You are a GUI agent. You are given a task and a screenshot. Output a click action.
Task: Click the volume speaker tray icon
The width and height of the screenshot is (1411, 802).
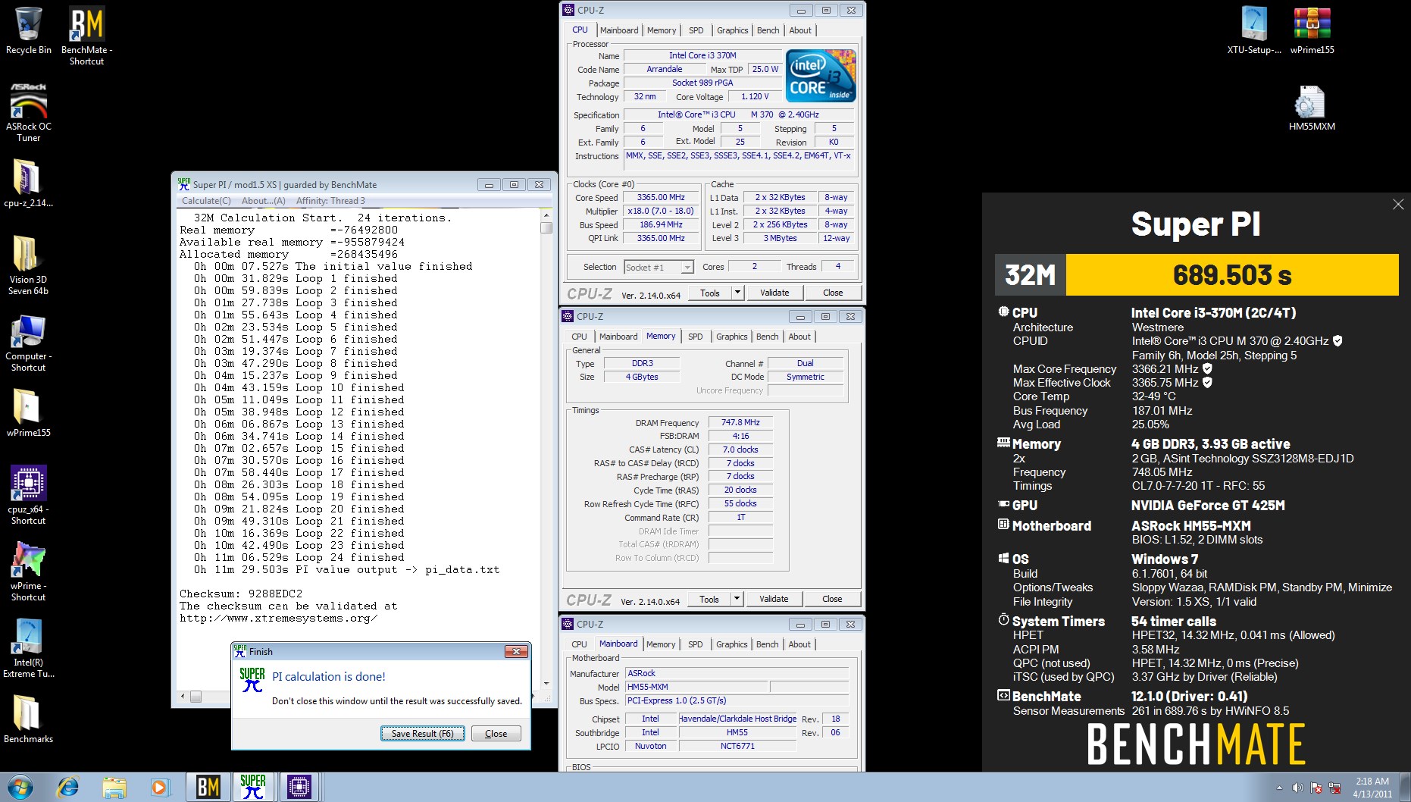1297,788
